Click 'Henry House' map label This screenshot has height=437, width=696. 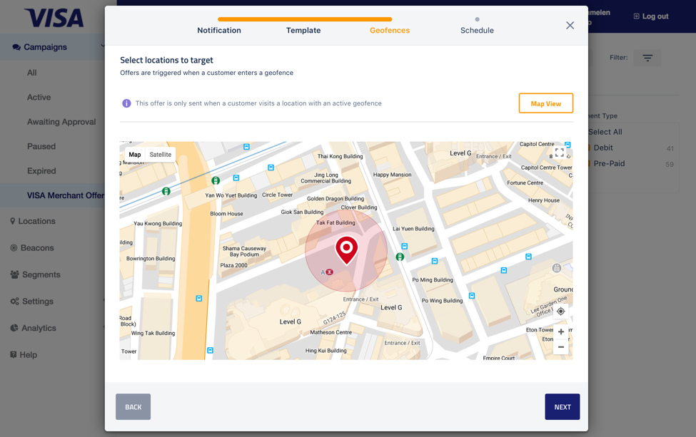544,200
